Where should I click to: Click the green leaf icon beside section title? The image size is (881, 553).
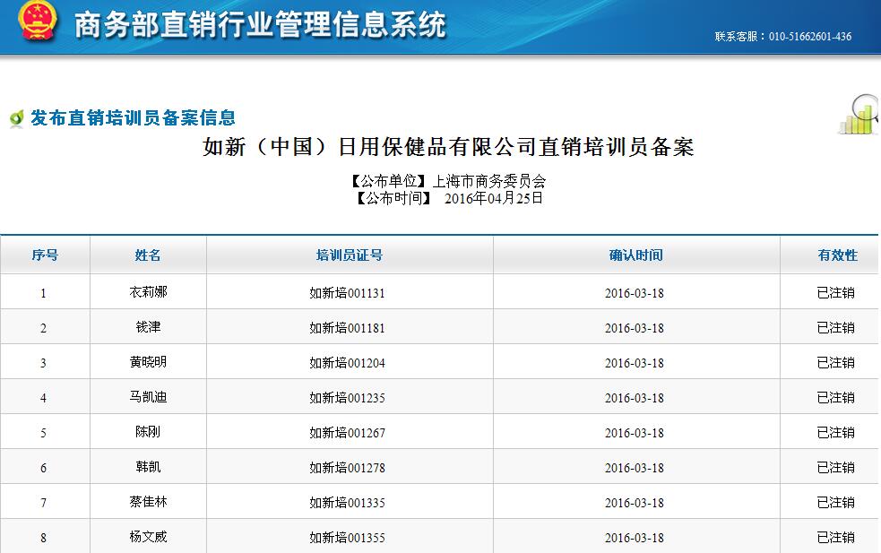tap(15, 118)
